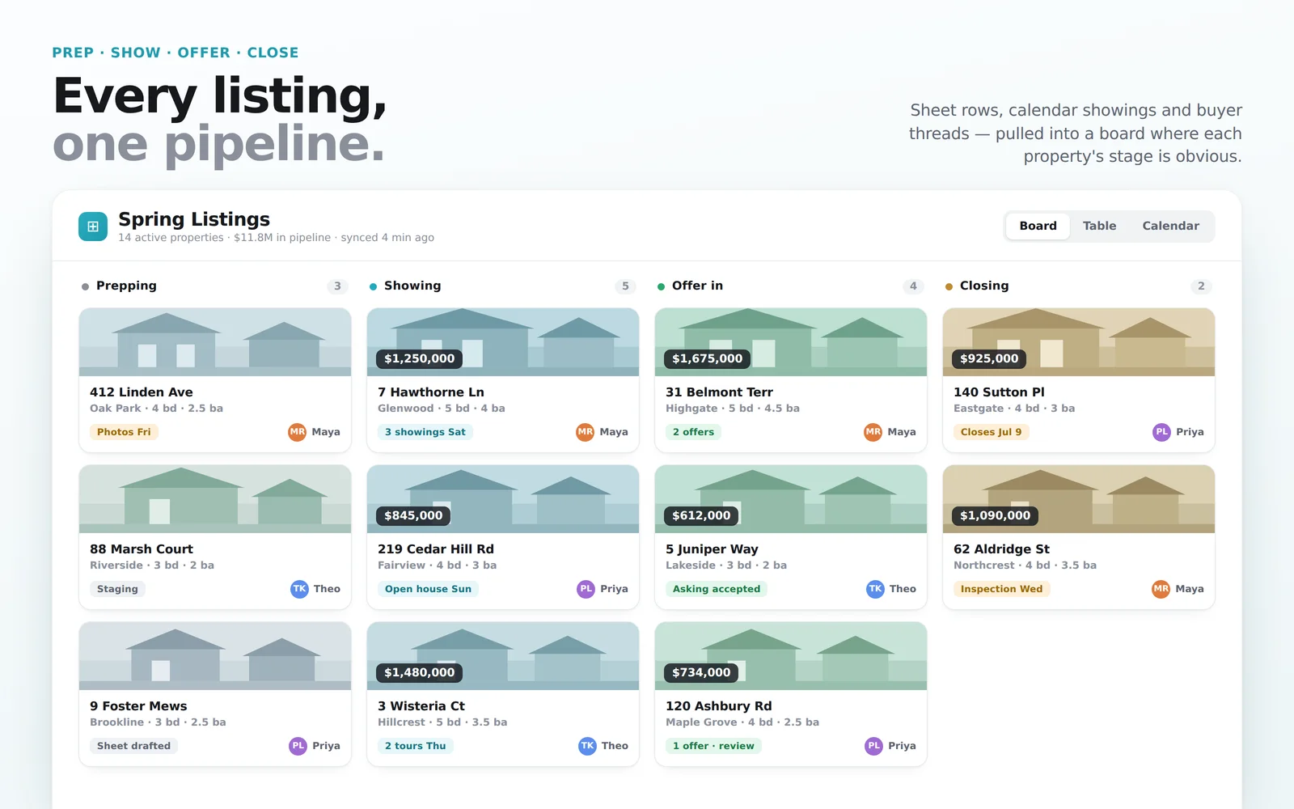Screen dimensions: 1294x809
Task: Click Theo's avatar on 88 Marsh Court
Action: [299, 589]
